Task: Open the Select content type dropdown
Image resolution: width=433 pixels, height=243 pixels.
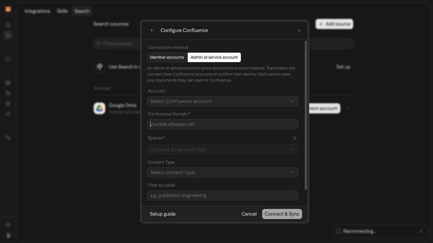Action: tap(223, 172)
